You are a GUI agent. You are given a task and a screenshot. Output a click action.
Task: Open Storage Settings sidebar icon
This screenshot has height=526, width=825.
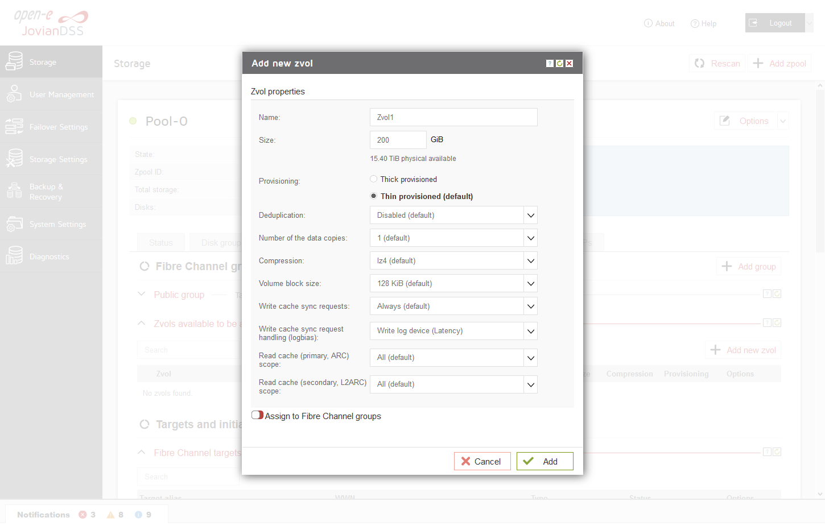click(14, 159)
